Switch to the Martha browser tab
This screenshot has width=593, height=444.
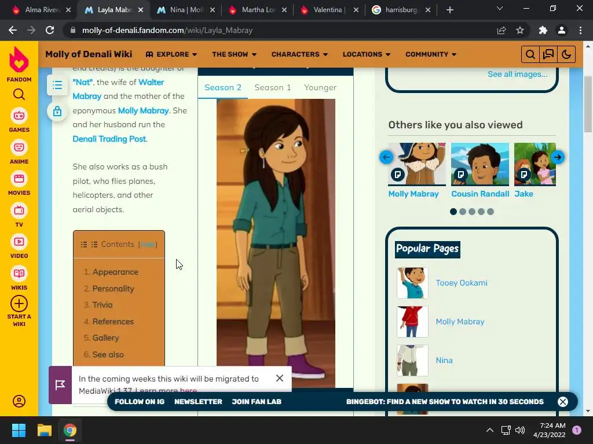tap(258, 10)
